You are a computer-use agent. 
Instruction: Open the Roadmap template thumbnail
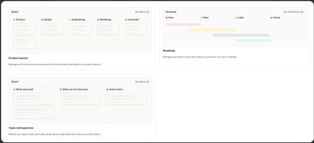click(235, 26)
